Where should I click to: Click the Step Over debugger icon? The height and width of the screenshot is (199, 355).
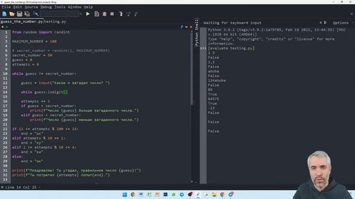(x=129, y=14)
